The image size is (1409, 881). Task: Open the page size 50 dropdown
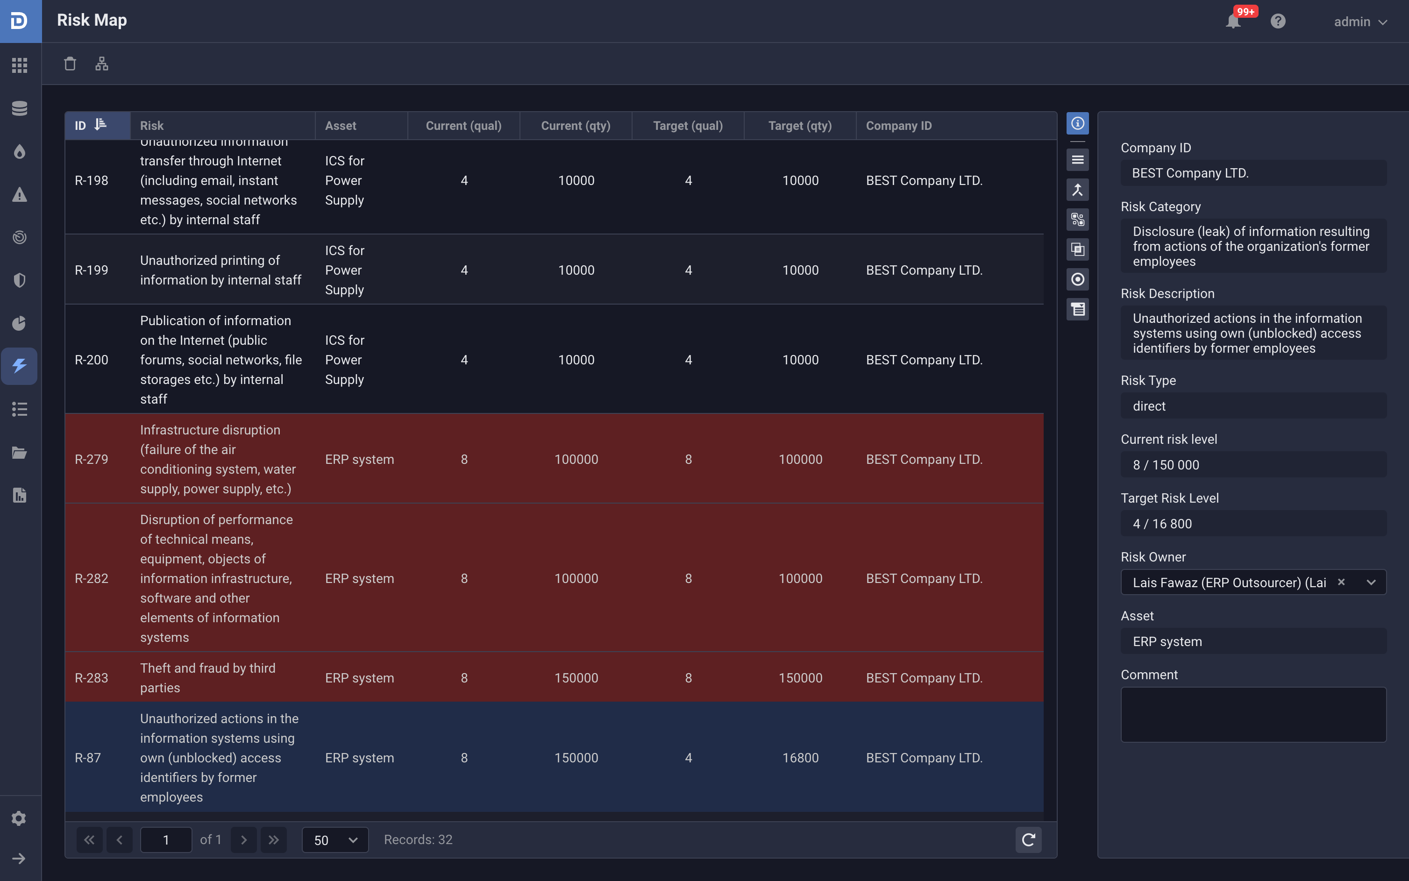[x=335, y=839]
